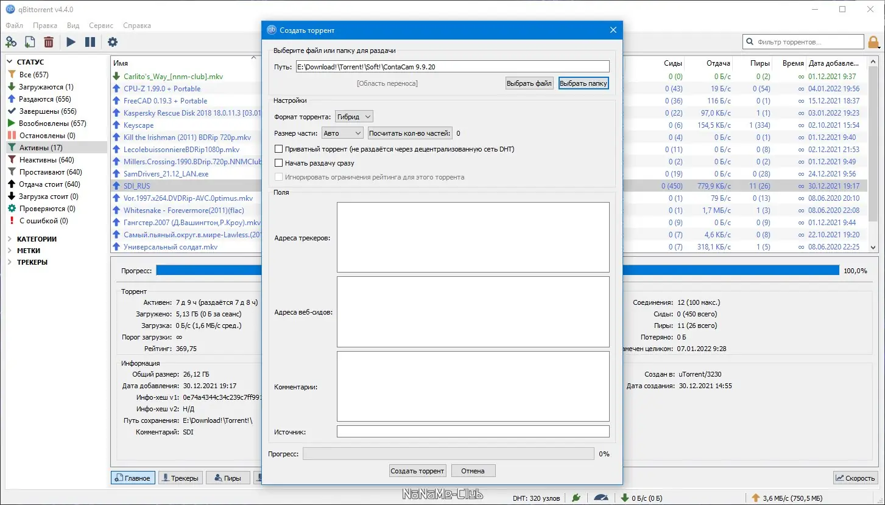The height and width of the screenshot is (505, 885).
Task: Click the Комментарии text area
Action: click(473, 386)
